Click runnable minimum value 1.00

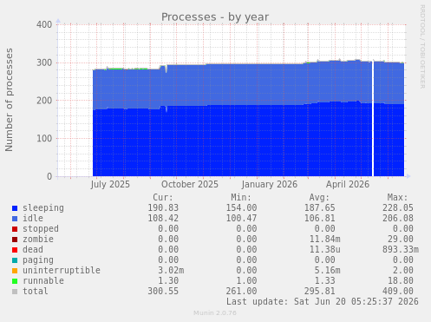(246, 280)
